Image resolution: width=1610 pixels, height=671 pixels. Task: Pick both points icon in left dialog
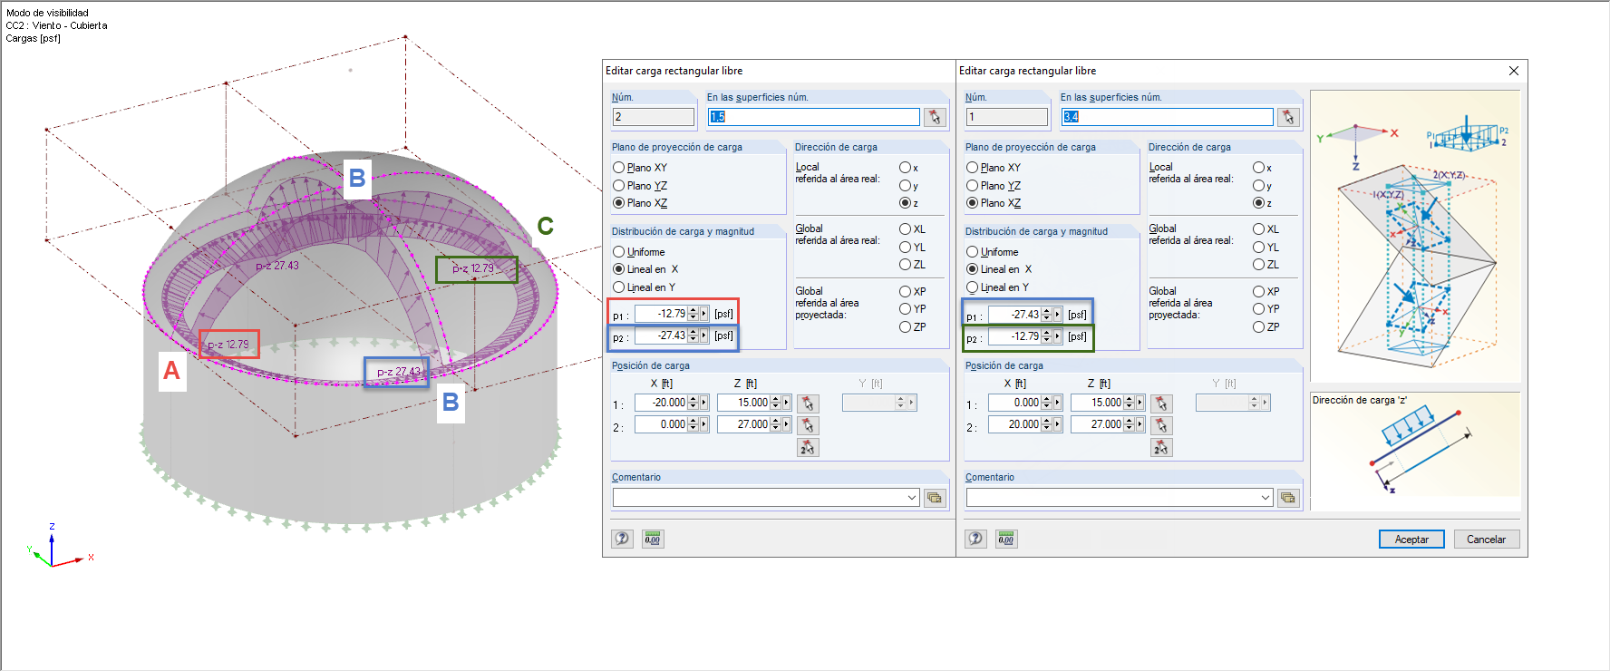point(808,447)
